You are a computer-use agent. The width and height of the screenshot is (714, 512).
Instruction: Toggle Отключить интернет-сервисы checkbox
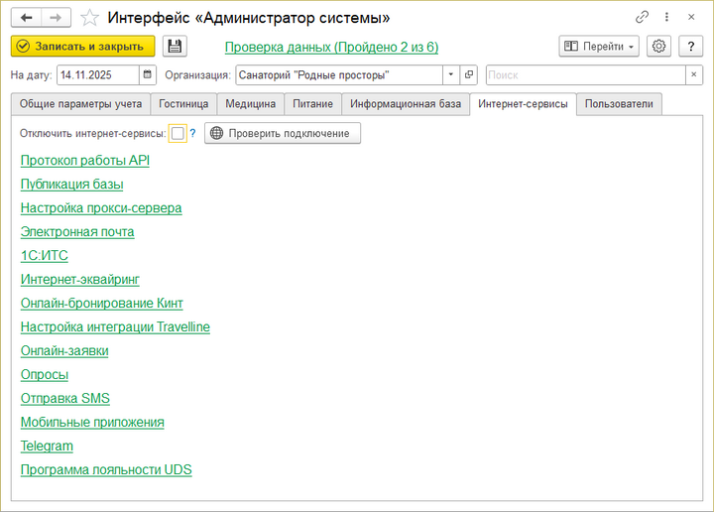(x=178, y=134)
